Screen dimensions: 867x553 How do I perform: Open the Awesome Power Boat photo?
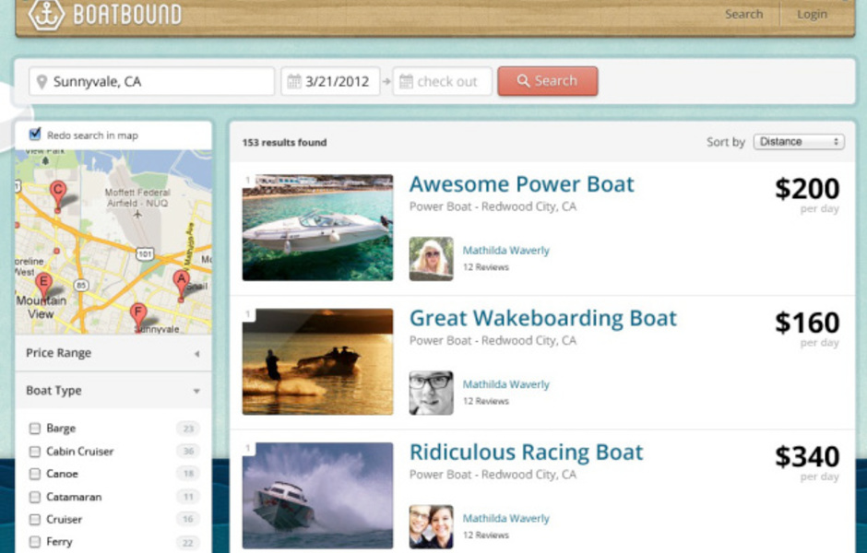pyautogui.click(x=317, y=228)
